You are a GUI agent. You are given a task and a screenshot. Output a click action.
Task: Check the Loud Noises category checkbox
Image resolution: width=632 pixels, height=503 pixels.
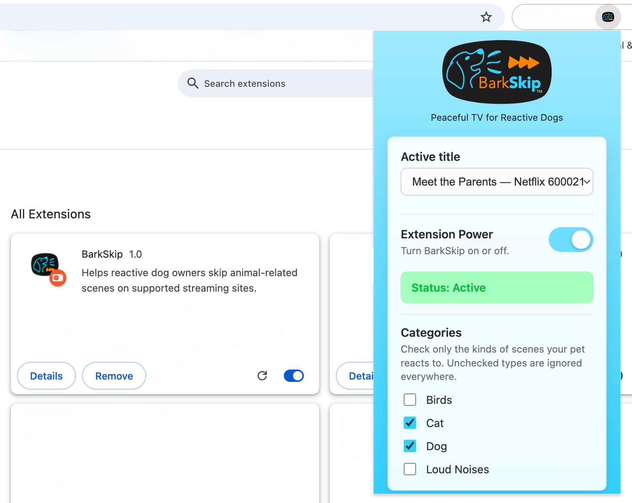410,469
